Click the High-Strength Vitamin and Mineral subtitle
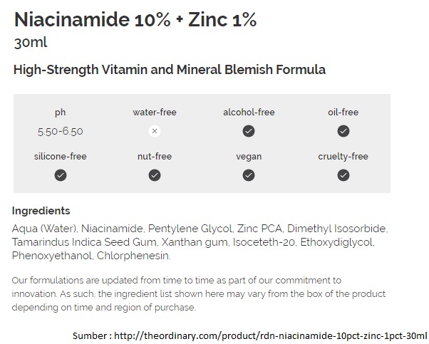429x344 pixels. [170, 70]
